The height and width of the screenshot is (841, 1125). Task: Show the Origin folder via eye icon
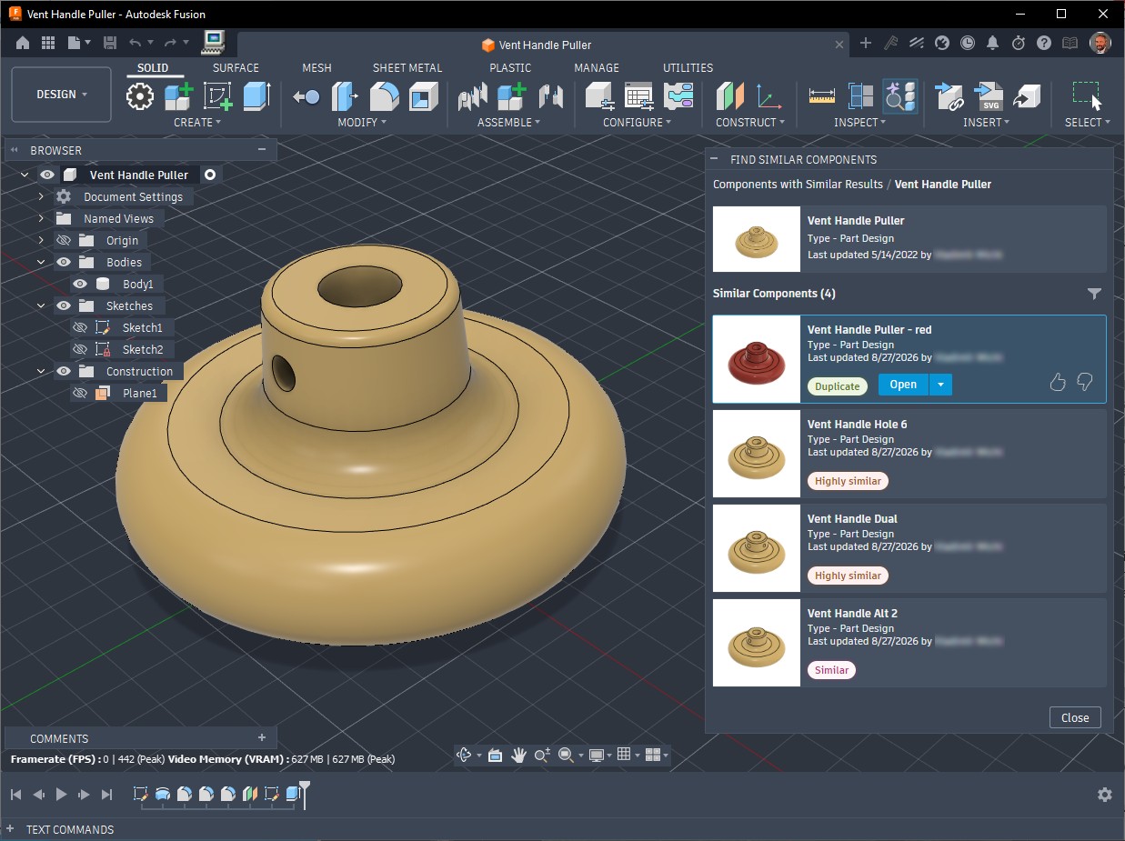tap(64, 240)
